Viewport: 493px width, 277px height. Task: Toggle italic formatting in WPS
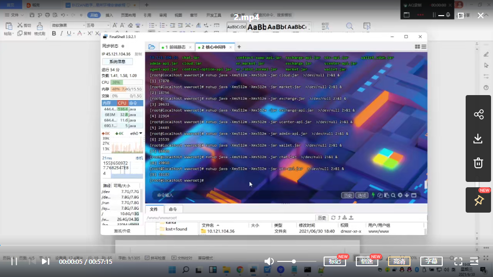click(x=62, y=33)
